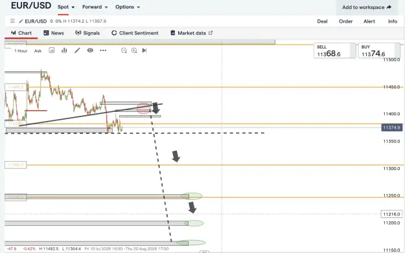Viewport: 405px width, 253px height.
Task: Zoom out the chart with magnifier minus
Action: [x=124, y=50]
